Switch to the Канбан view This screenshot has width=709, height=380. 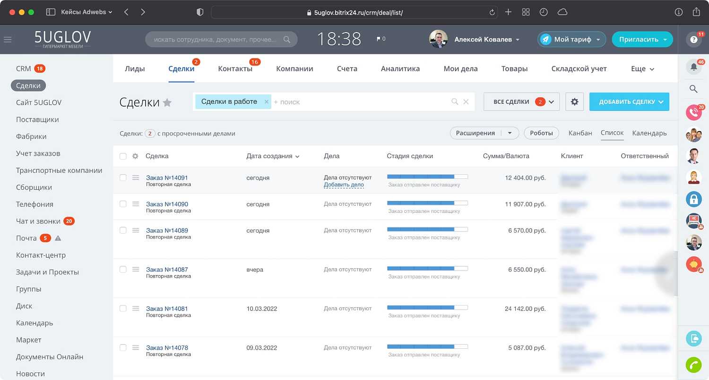click(x=580, y=133)
